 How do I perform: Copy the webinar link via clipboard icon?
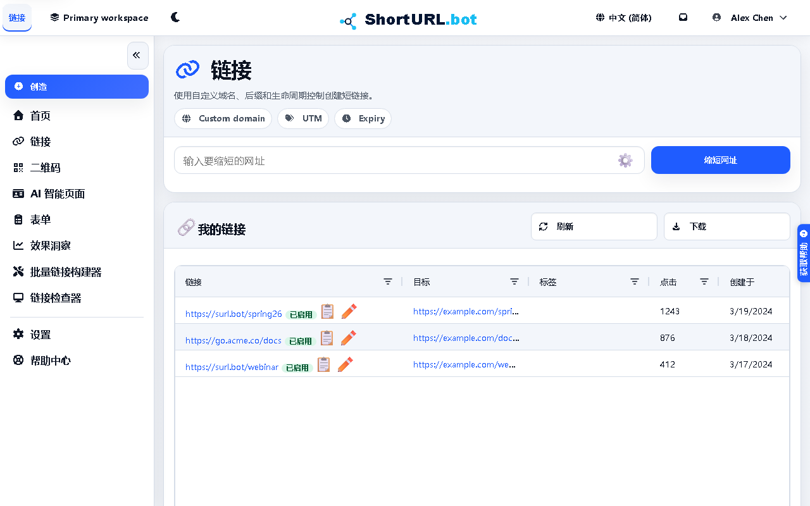(x=323, y=364)
